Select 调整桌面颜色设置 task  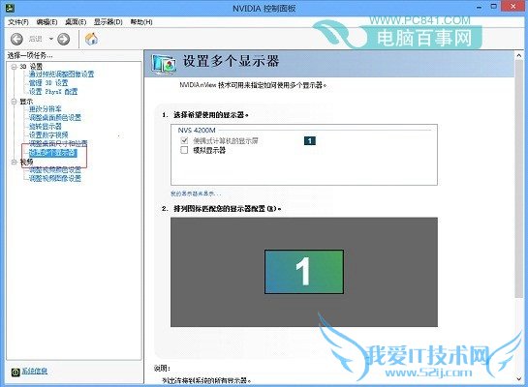coord(55,118)
